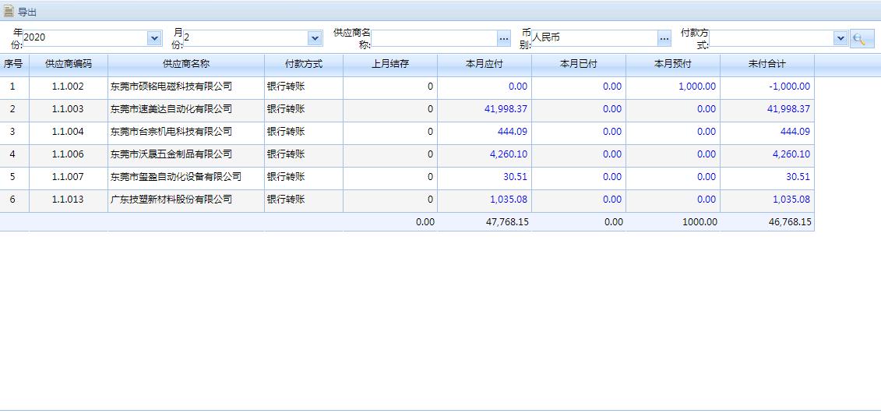Click the 付款方式 column header
881x417 pixels.
point(304,65)
